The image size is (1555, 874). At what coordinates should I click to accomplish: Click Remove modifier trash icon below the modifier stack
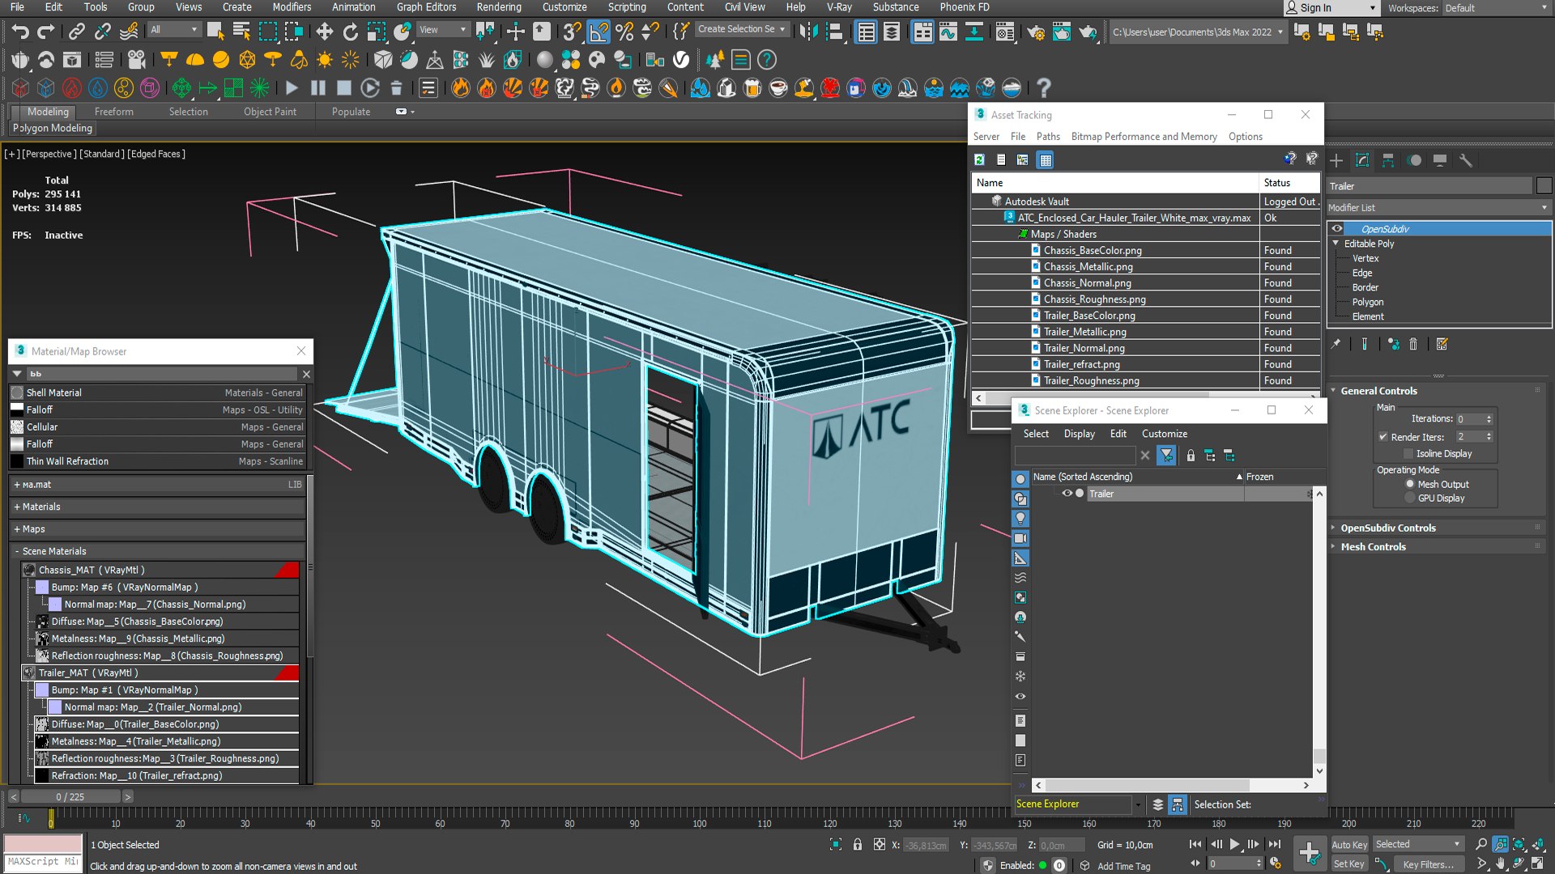(x=1413, y=344)
